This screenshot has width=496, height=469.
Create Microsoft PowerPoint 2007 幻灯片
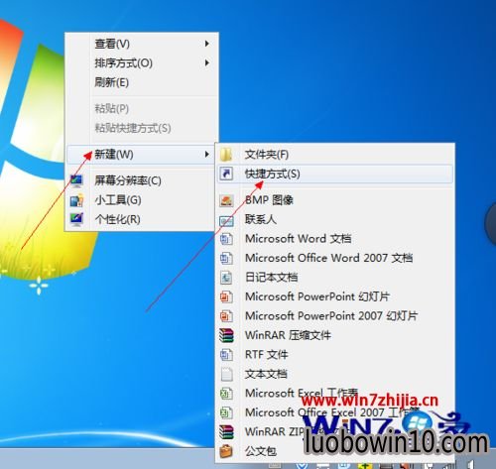(x=335, y=315)
